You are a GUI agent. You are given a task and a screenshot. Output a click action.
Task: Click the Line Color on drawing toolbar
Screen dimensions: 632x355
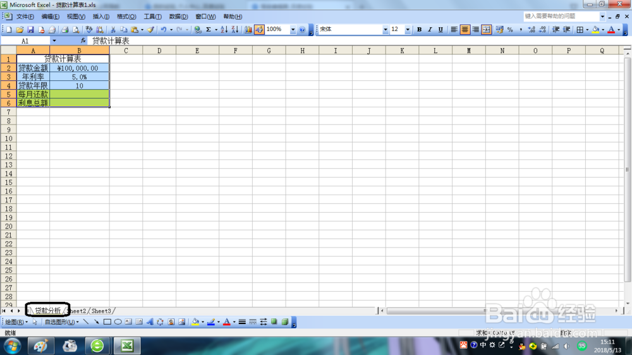pos(211,322)
